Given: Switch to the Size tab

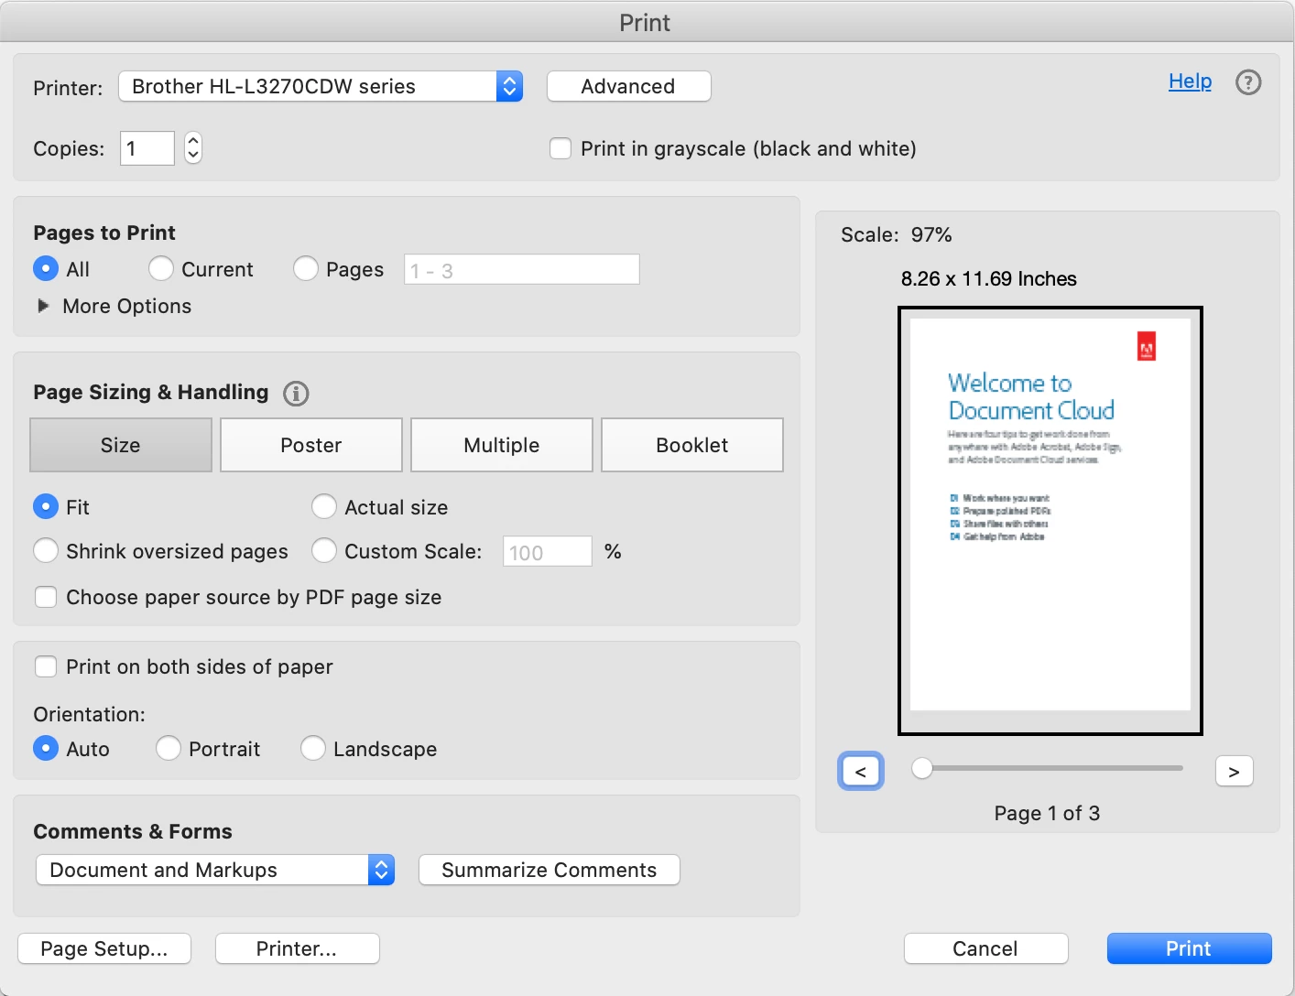Looking at the screenshot, I should pyautogui.click(x=121, y=445).
